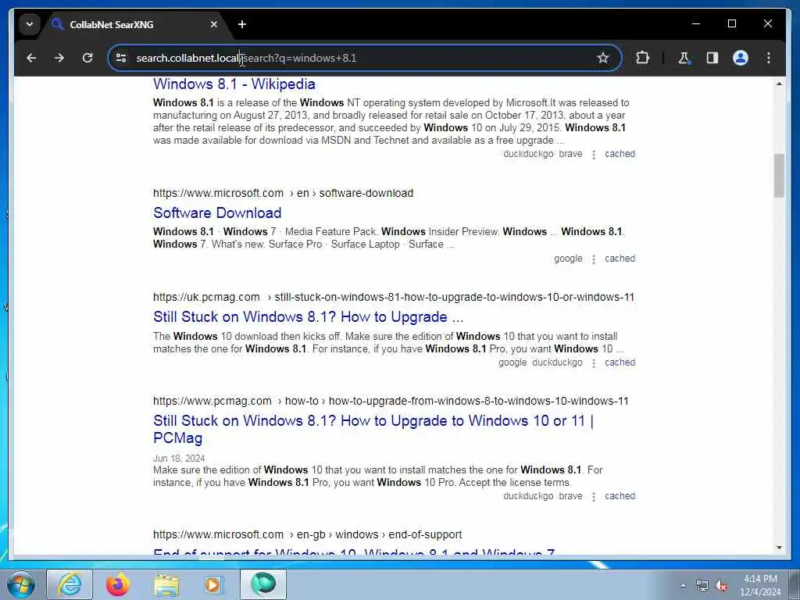The width and height of the screenshot is (800, 600).
Task: Open cached link for Software Download result
Action: tap(620, 258)
